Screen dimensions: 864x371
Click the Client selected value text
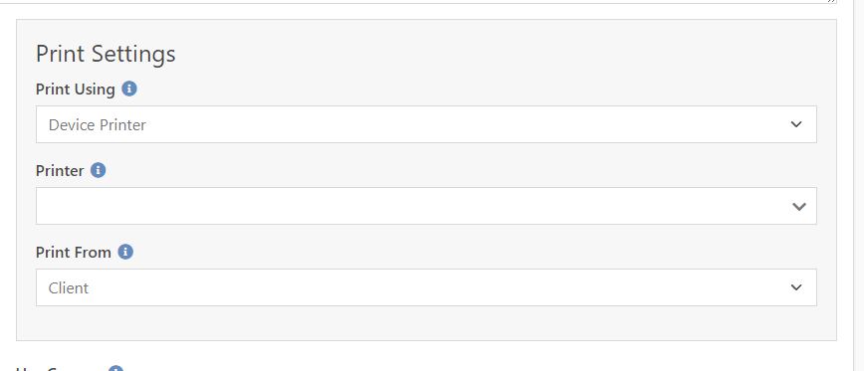(x=69, y=287)
